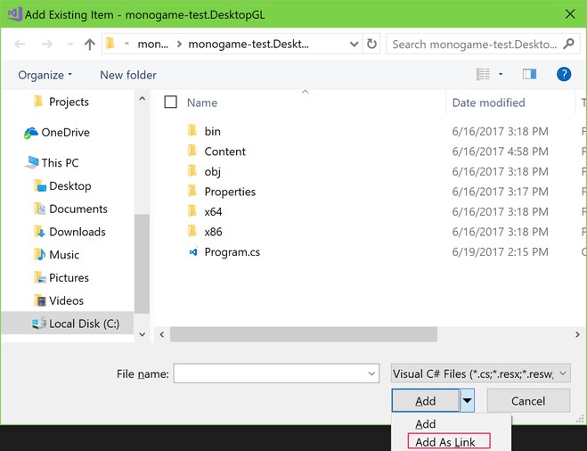Sort by Date modified column
The image size is (587, 451).
pyautogui.click(x=488, y=102)
